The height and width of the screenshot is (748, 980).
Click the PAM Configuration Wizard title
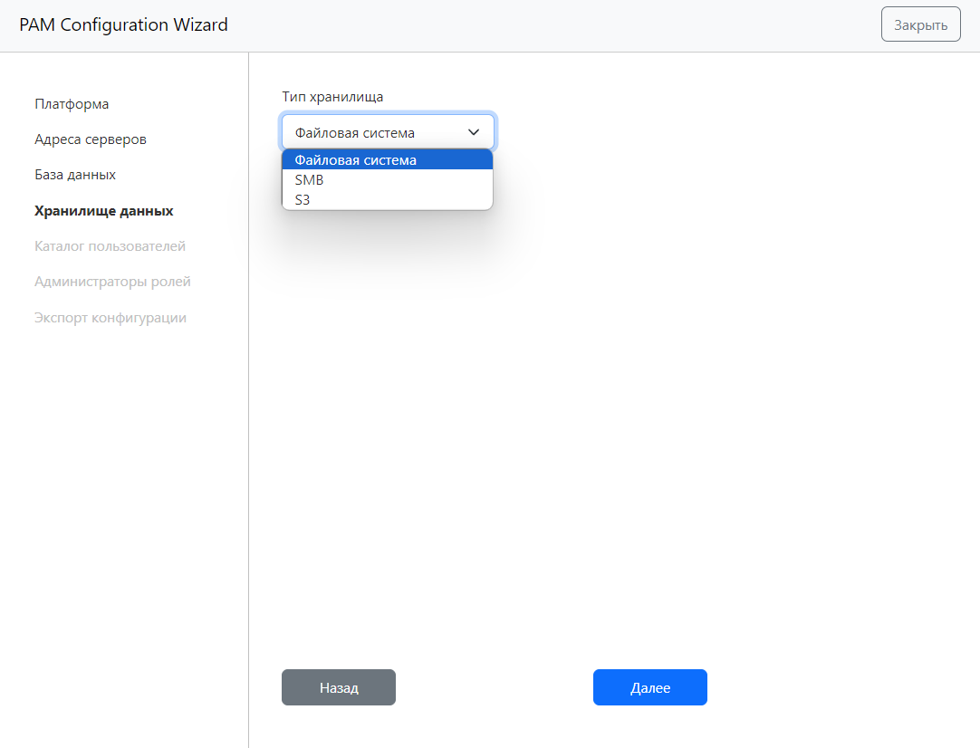pyautogui.click(x=123, y=25)
